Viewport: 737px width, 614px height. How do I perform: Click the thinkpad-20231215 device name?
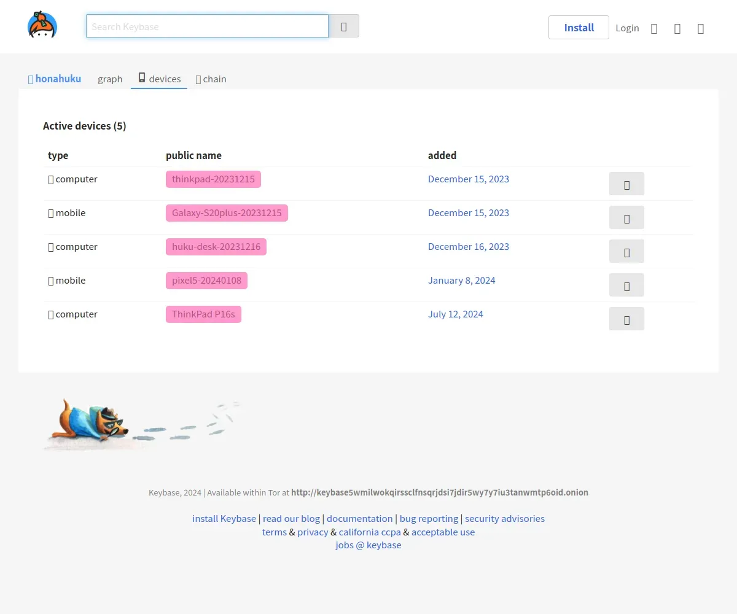(213, 179)
